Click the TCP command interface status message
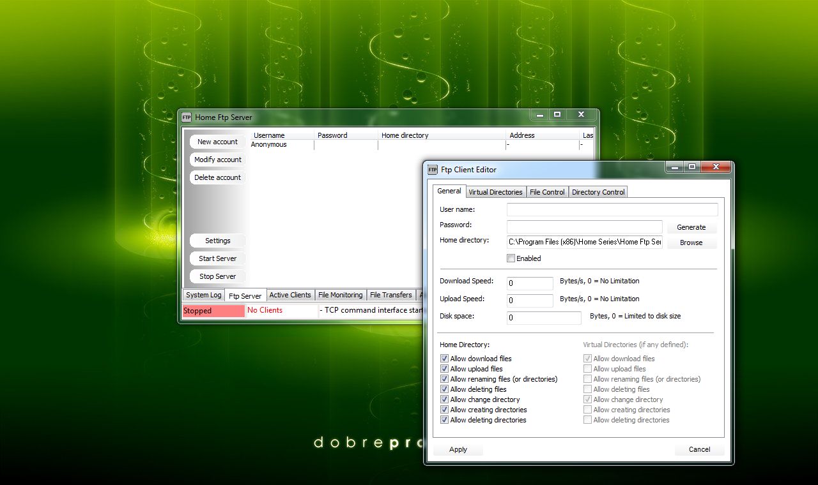This screenshot has height=485, width=818. 371,311
